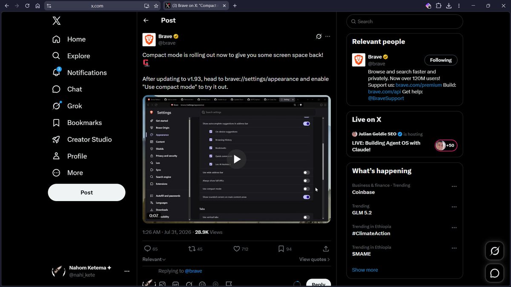This screenshot has width=511, height=287.
Task: Go back using the Post header arrow
Action: (x=146, y=20)
